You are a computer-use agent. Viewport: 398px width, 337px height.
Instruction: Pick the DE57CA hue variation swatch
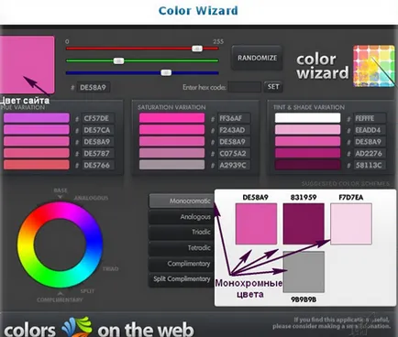(x=37, y=130)
